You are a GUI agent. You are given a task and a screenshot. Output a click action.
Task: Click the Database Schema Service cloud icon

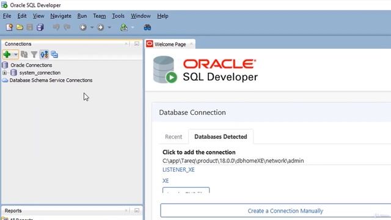click(5, 80)
